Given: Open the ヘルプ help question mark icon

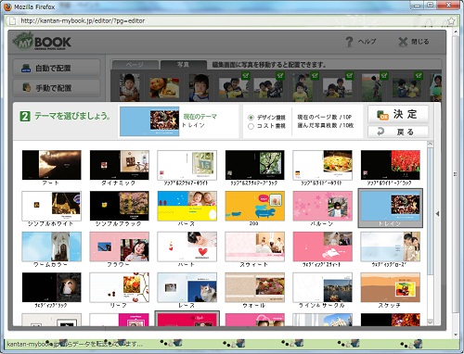Looking at the screenshot, I should click(x=349, y=42).
